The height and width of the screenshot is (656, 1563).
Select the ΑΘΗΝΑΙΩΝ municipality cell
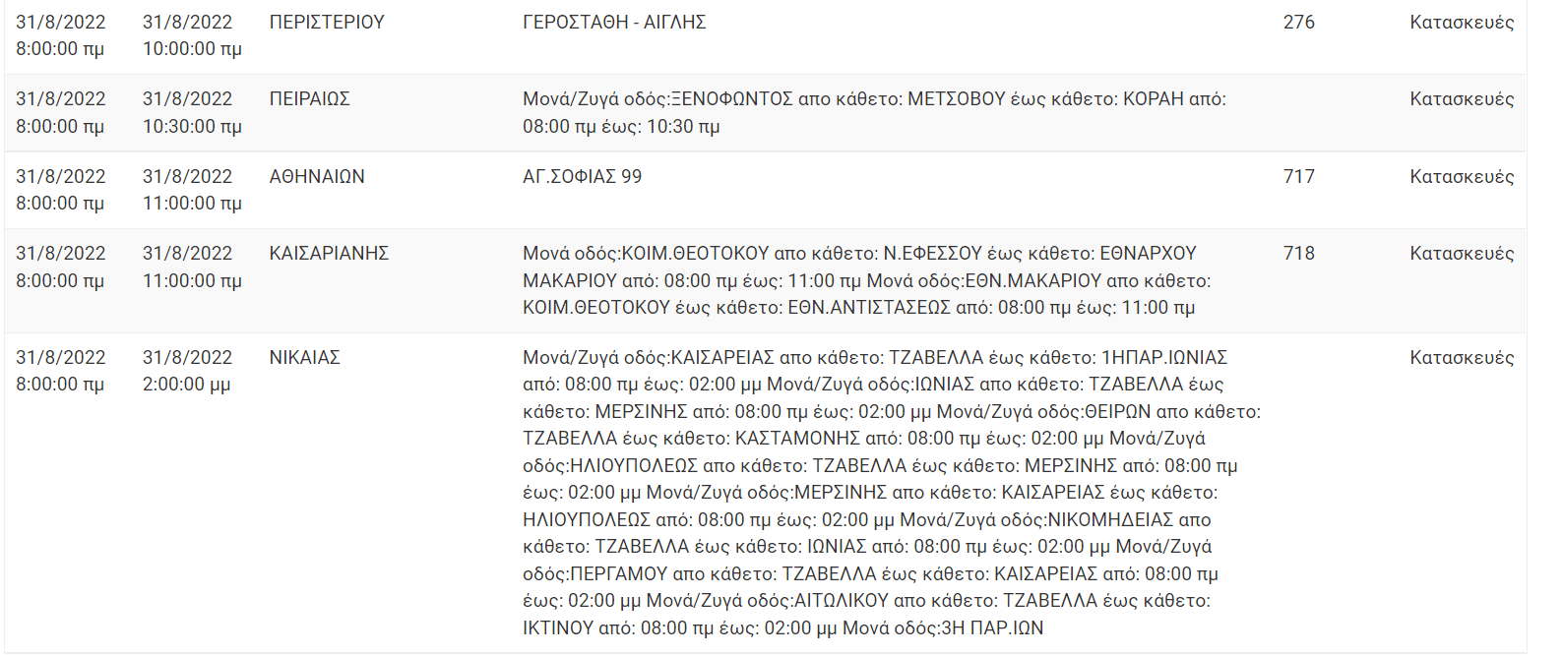pyautogui.click(x=317, y=177)
